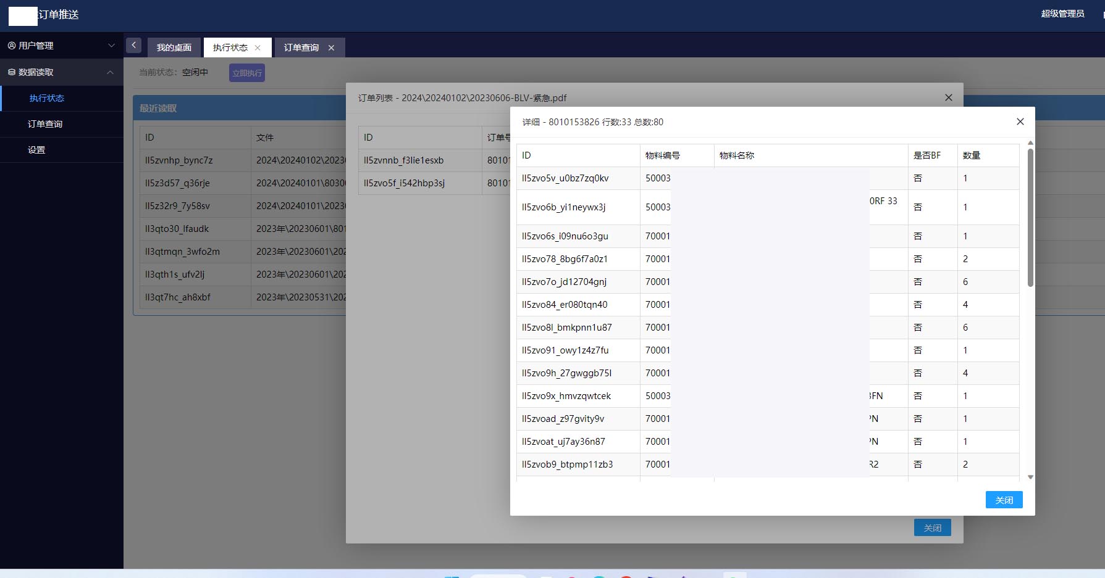Expand the 用户管理 menu chevron

111,46
